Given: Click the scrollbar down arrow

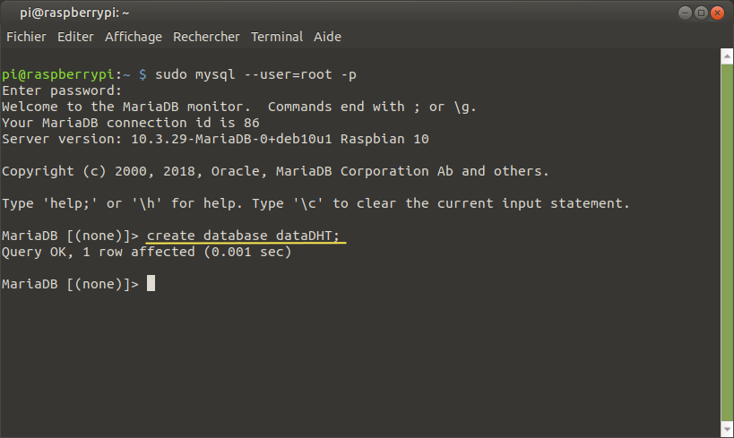Looking at the screenshot, I should pyautogui.click(x=727, y=429).
